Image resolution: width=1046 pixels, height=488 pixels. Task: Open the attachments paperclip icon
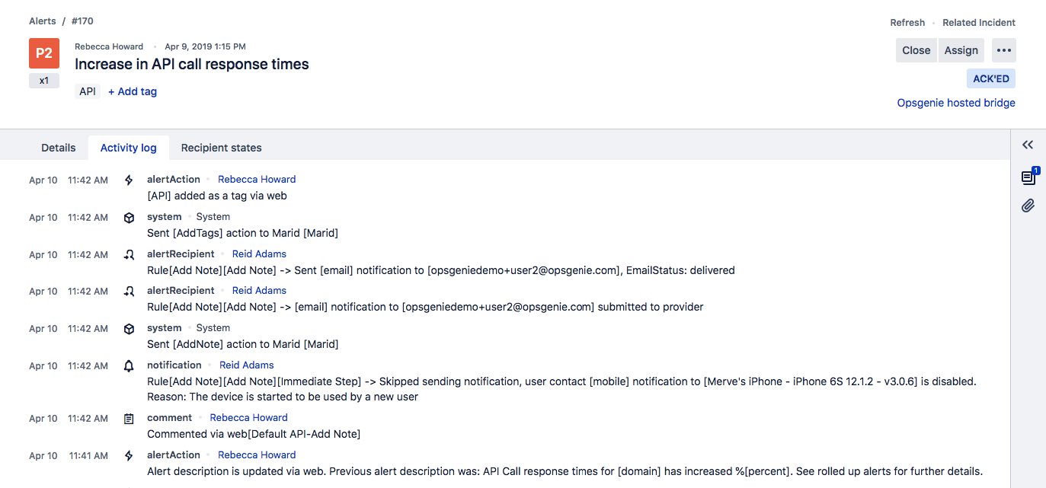(x=1028, y=206)
